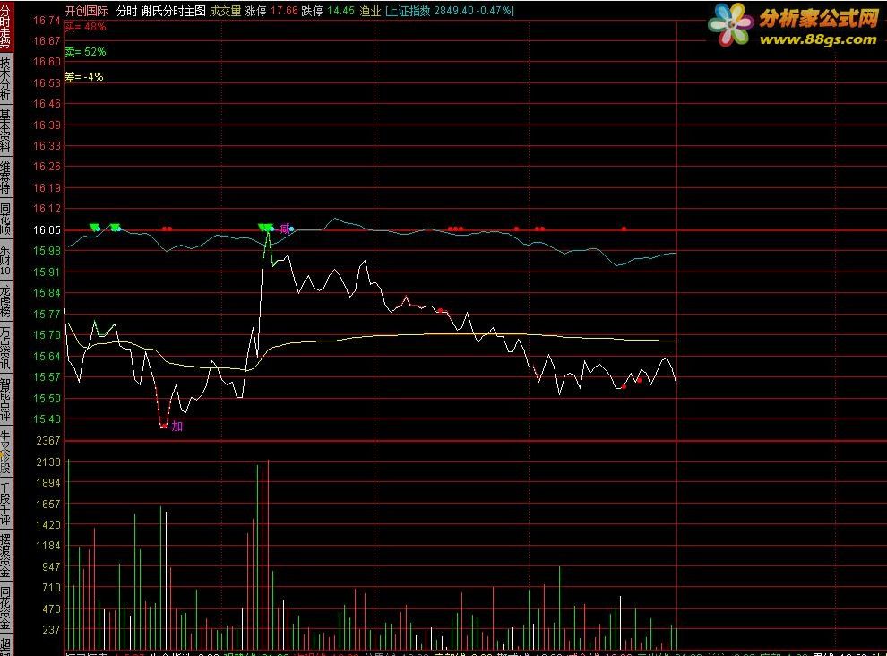Click the magenta 加 signal marker

point(177,427)
